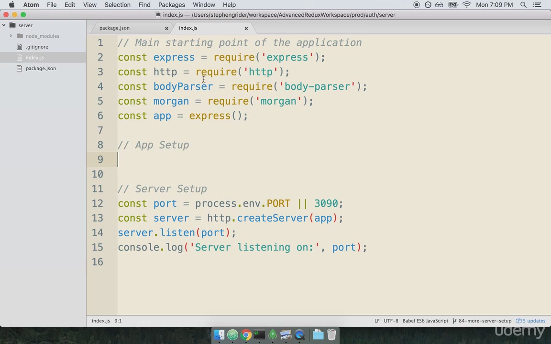
Task: Open Atom application menu
Action: 31,5
